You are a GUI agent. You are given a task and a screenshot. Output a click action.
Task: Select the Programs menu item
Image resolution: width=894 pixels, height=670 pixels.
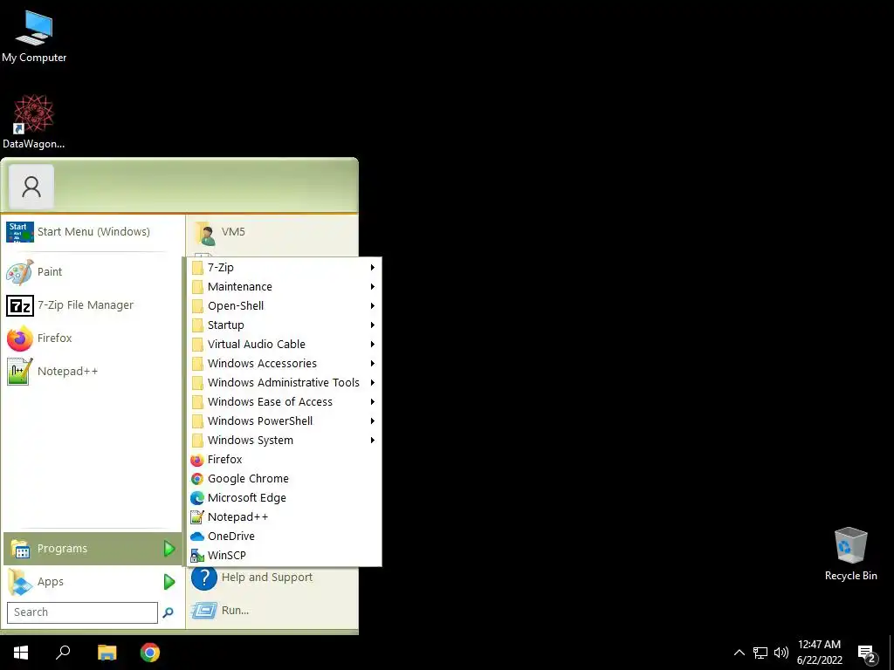(x=93, y=549)
